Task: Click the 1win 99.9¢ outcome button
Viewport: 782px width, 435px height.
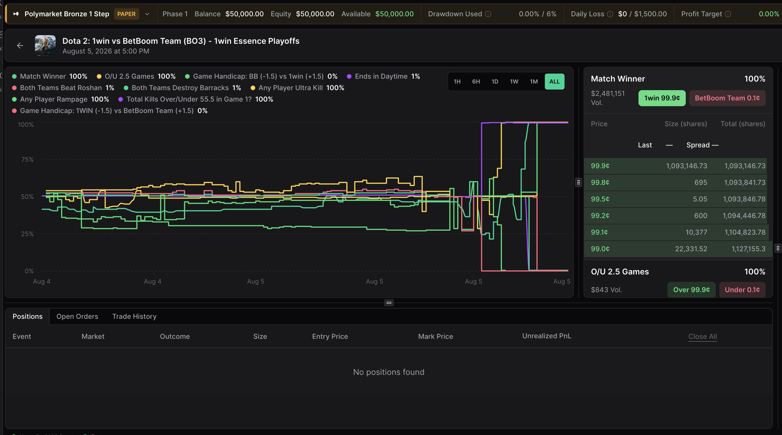Action: click(662, 98)
